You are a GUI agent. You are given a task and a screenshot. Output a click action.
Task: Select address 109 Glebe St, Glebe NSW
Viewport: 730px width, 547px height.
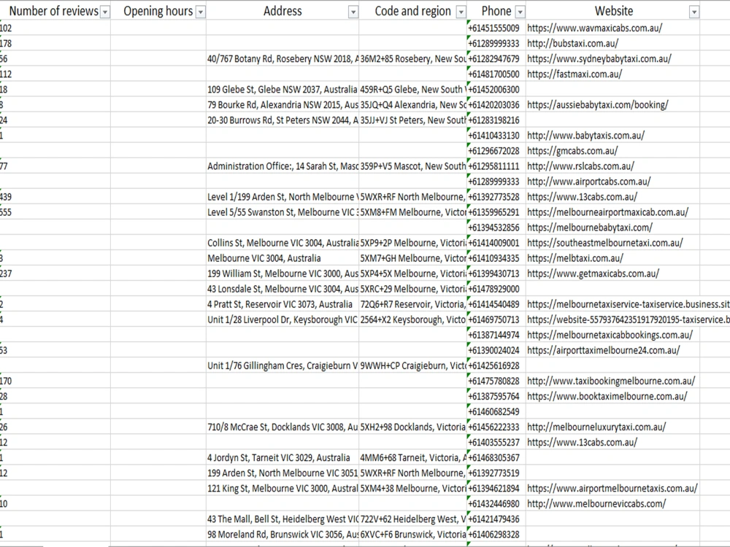pyautogui.click(x=283, y=89)
